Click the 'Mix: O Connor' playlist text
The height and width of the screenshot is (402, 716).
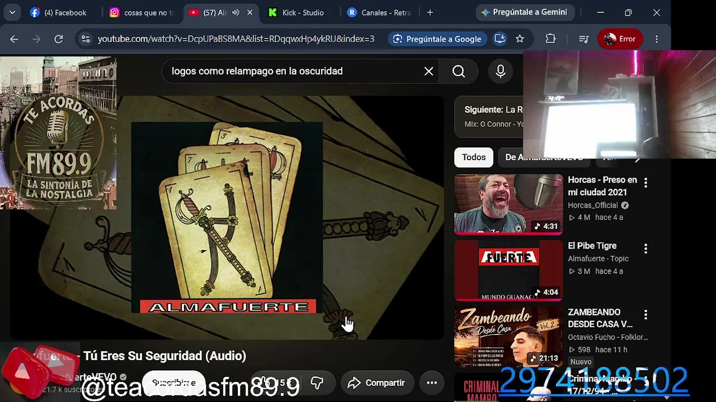coord(493,124)
